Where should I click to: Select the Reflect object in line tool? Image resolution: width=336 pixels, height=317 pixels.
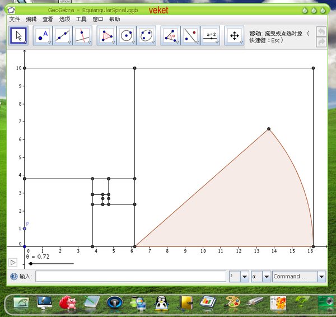point(190,35)
